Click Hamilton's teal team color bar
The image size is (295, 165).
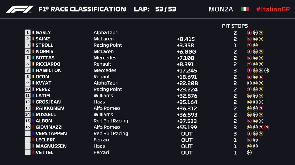click(x=33, y=70)
